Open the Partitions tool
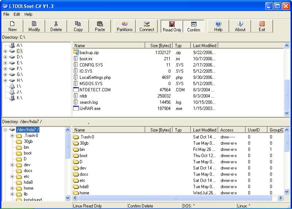 [124, 24]
